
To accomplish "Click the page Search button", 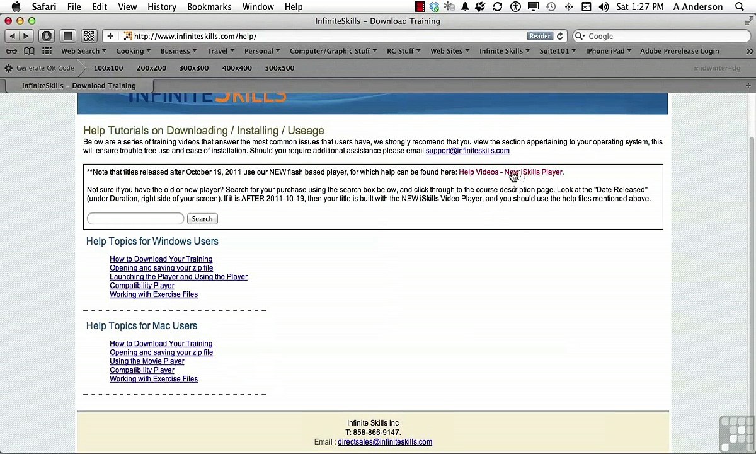I will click(x=202, y=219).
